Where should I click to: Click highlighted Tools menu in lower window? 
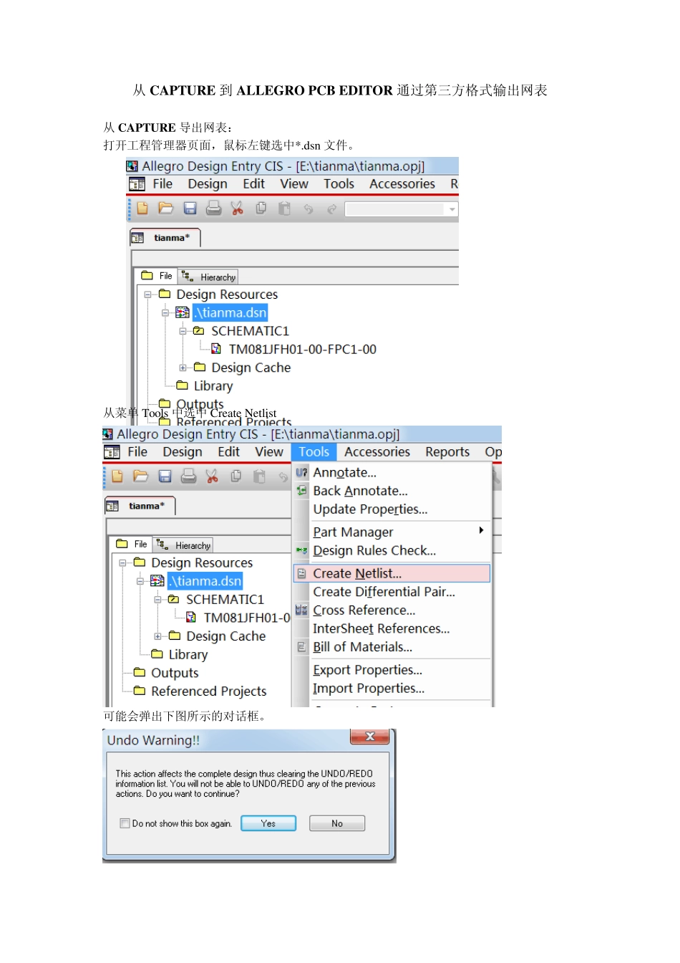[314, 452]
